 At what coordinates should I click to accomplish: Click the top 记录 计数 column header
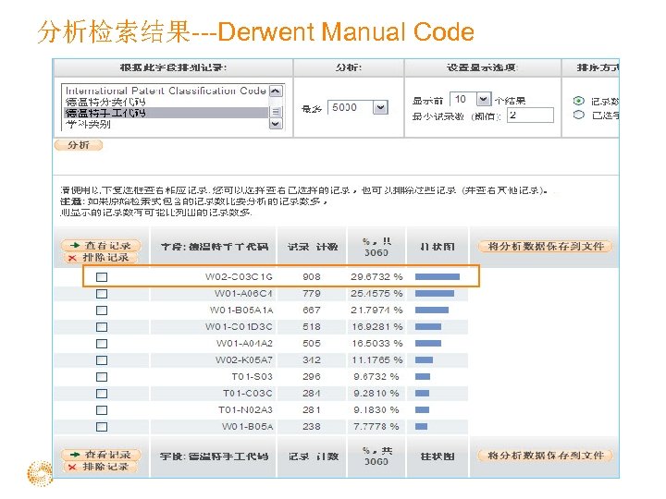[x=313, y=247]
